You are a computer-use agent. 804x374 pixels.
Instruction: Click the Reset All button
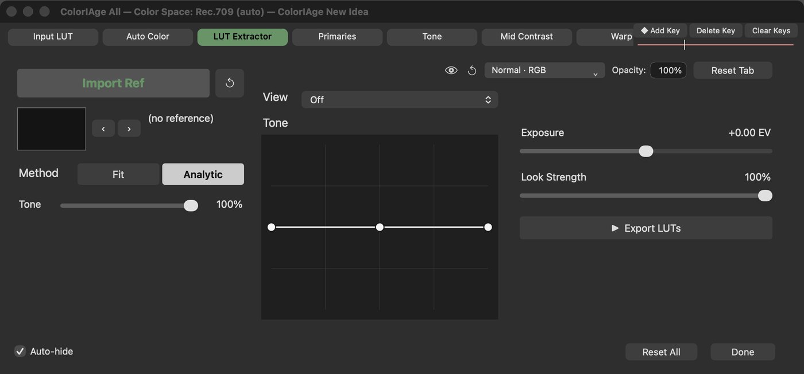tap(662, 352)
